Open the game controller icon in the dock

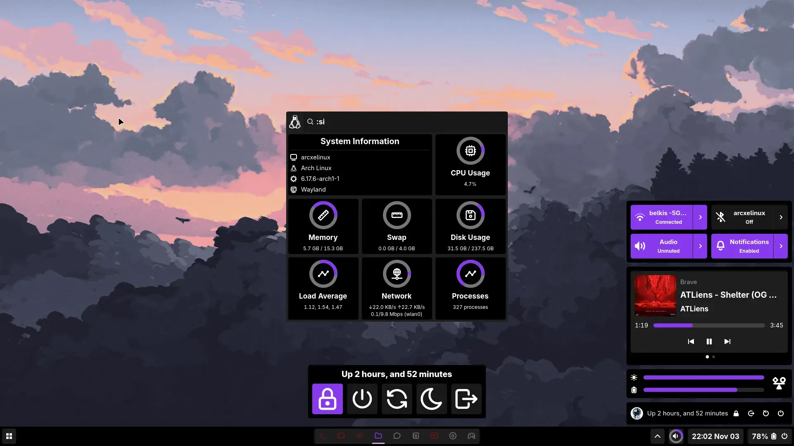tap(471, 436)
